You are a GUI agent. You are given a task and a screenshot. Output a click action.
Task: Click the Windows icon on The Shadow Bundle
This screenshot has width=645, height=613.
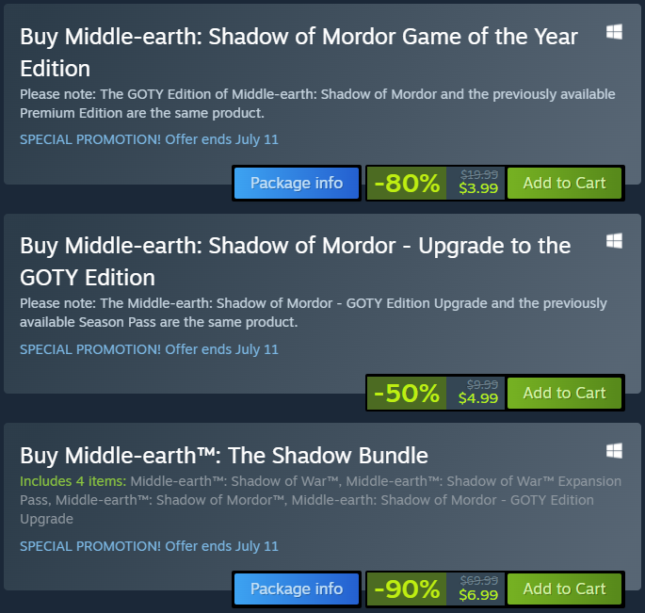(614, 450)
